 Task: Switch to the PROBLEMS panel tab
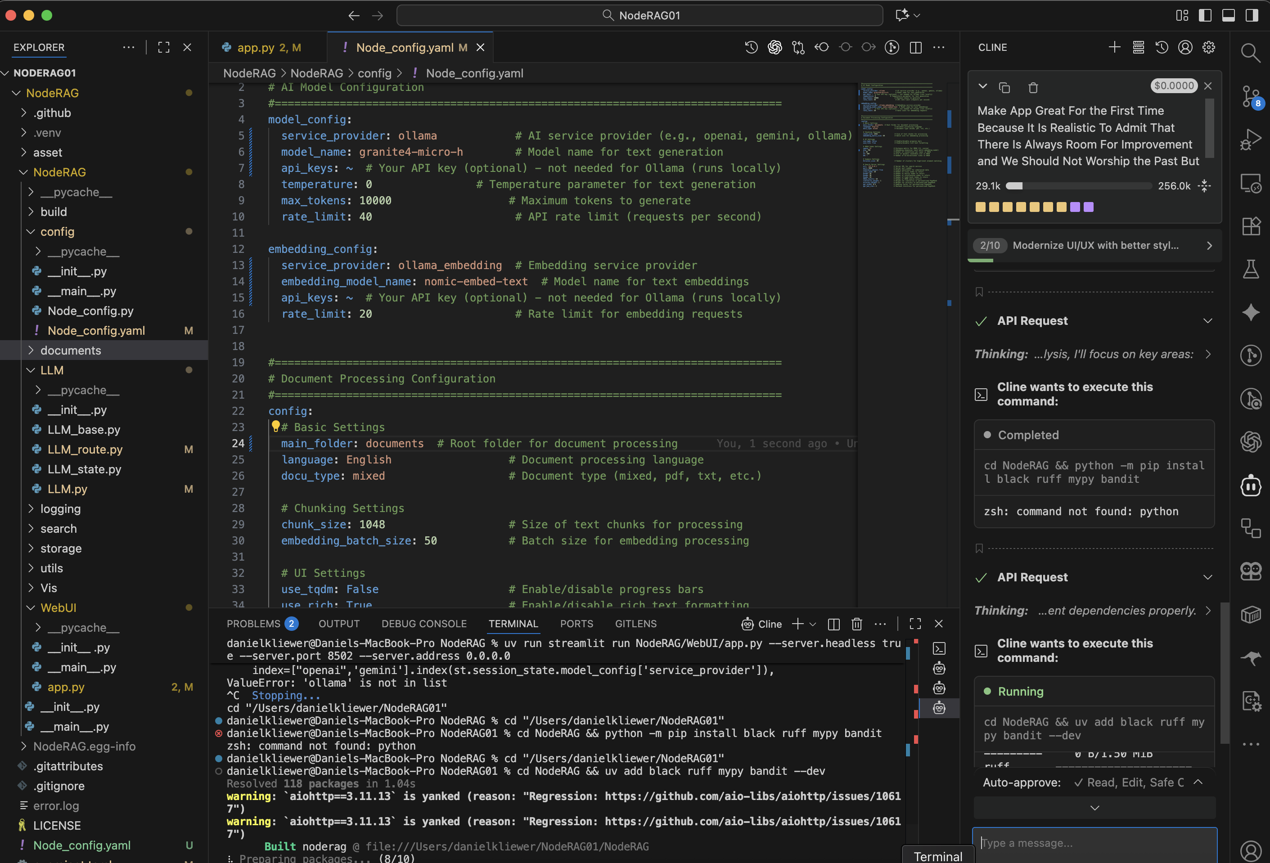(x=253, y=624)
